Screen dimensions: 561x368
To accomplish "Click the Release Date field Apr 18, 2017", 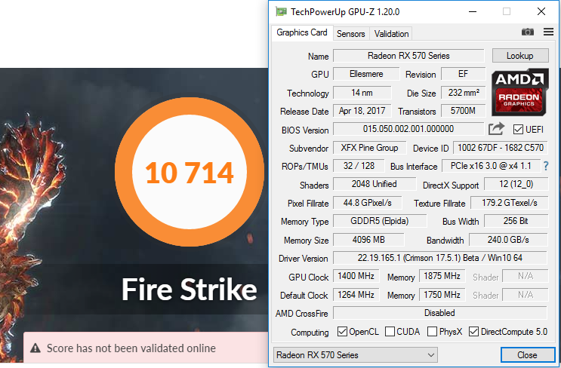I will [362, 111].
